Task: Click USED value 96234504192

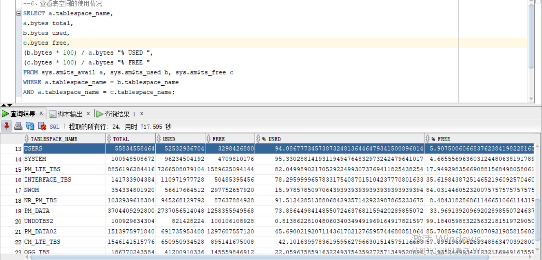Action: point(180,159)
